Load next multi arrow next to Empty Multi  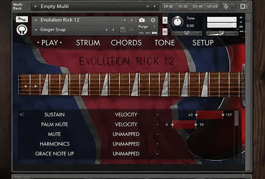tap(154, 6)
